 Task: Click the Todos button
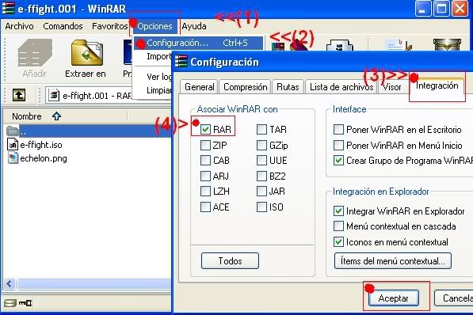click(230, 260)
